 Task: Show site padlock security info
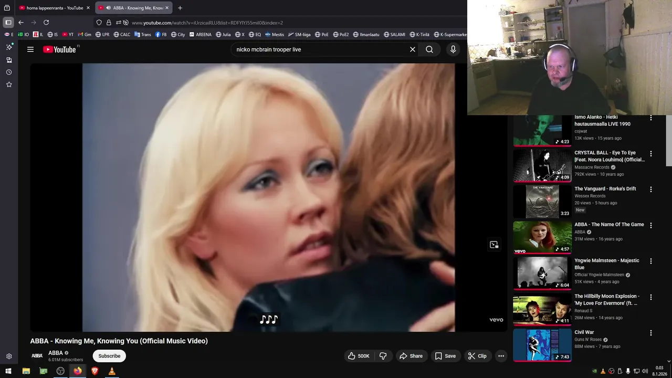(109, 23)
